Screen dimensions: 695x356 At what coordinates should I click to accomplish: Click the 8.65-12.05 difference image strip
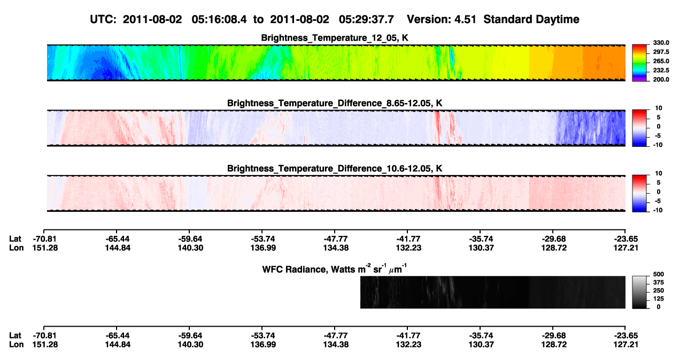336,128
